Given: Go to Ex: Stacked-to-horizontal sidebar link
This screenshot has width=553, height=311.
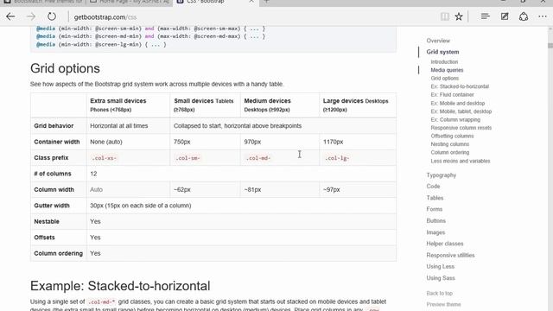Looking at the screenshot, I should point(460,86).
